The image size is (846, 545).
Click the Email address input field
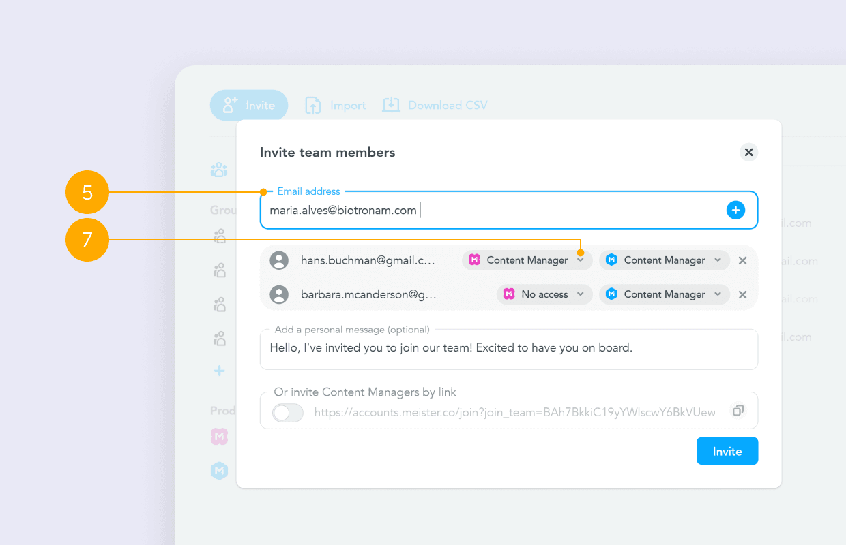(491, 211)
